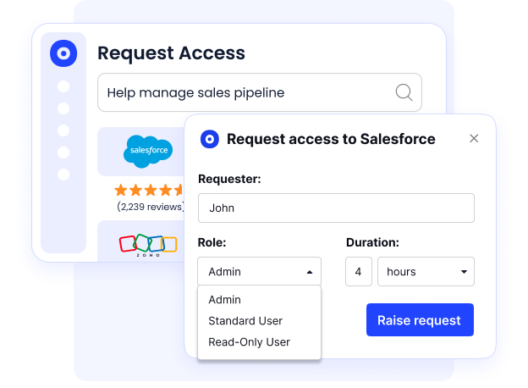Select Admin from the role list

click(x=224, y=300)
